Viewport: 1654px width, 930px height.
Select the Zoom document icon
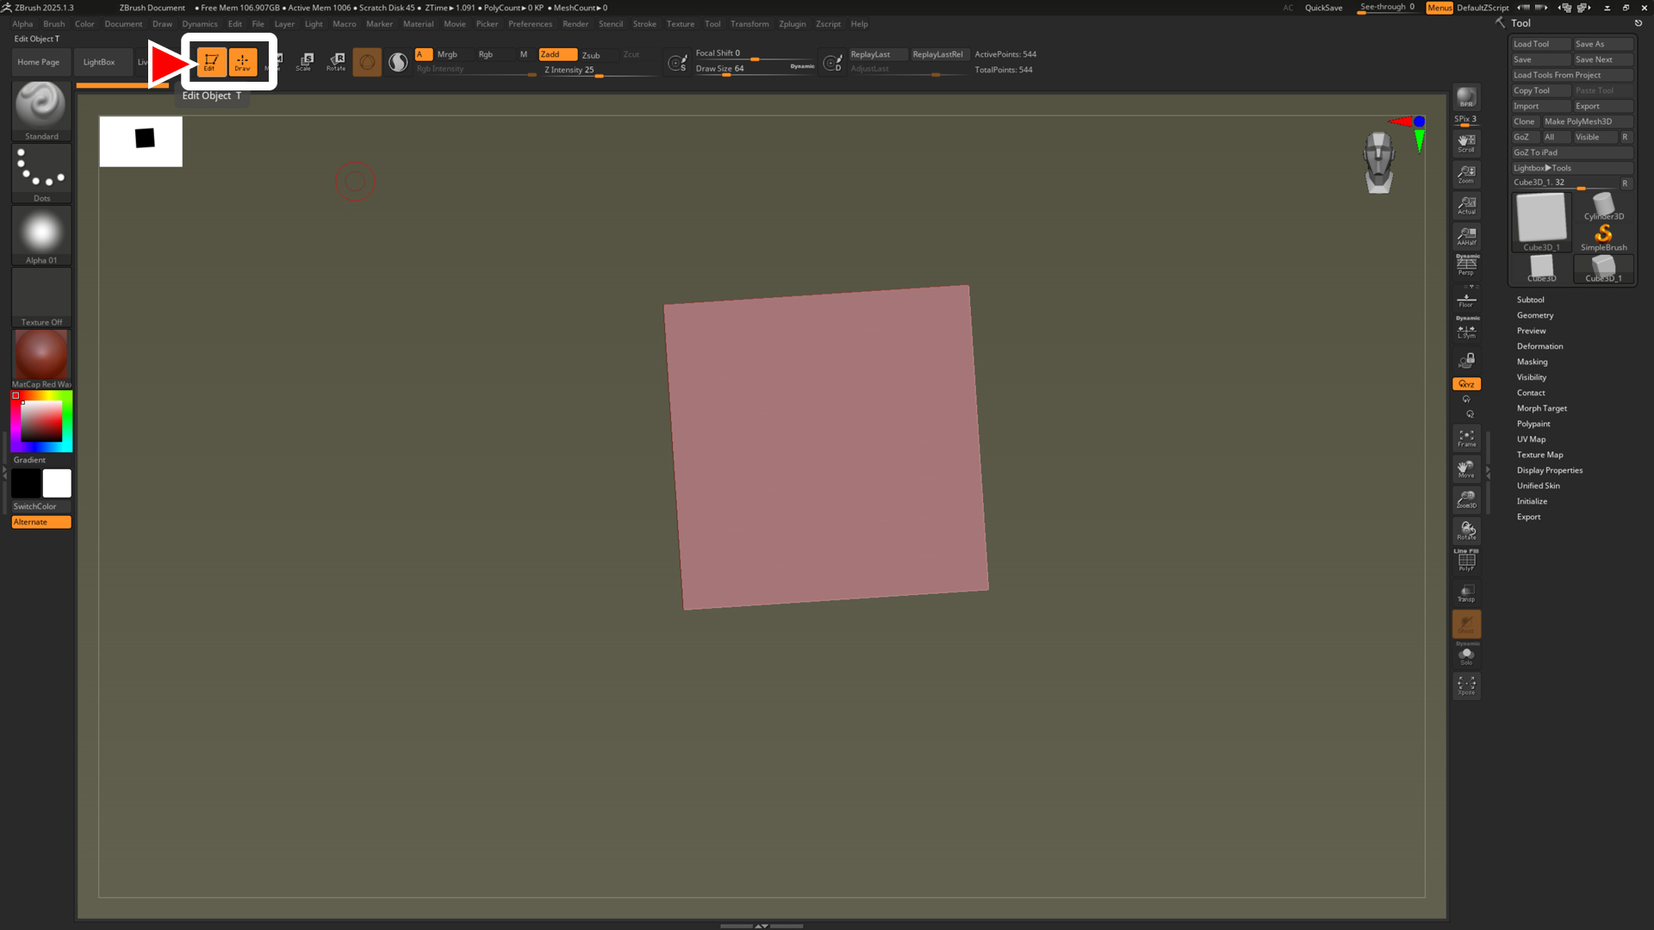[1466, 174]
